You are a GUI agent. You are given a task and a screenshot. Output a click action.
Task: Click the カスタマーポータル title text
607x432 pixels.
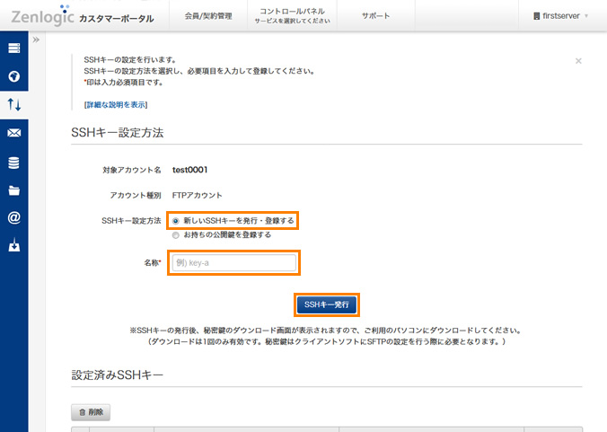[x=117, y=19]
